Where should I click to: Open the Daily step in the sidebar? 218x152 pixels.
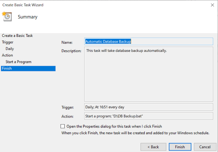coord(10,49)
